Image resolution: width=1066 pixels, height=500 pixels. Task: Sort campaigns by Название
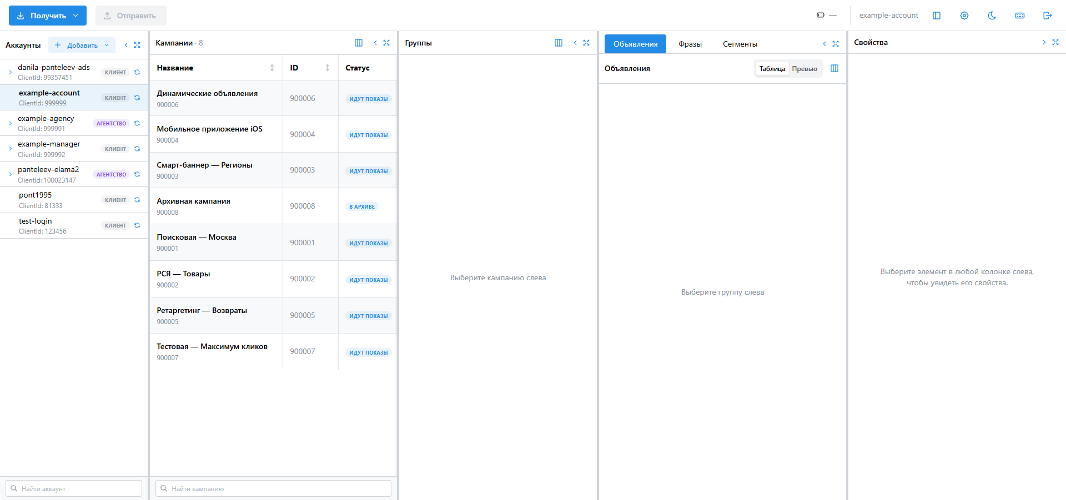coord(272,68)
